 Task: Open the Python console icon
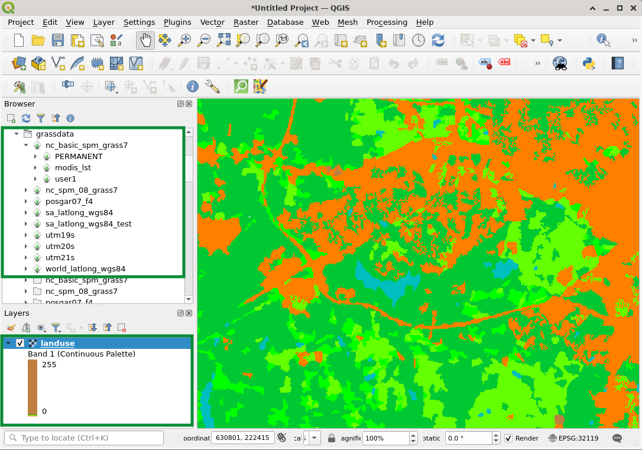588,63
